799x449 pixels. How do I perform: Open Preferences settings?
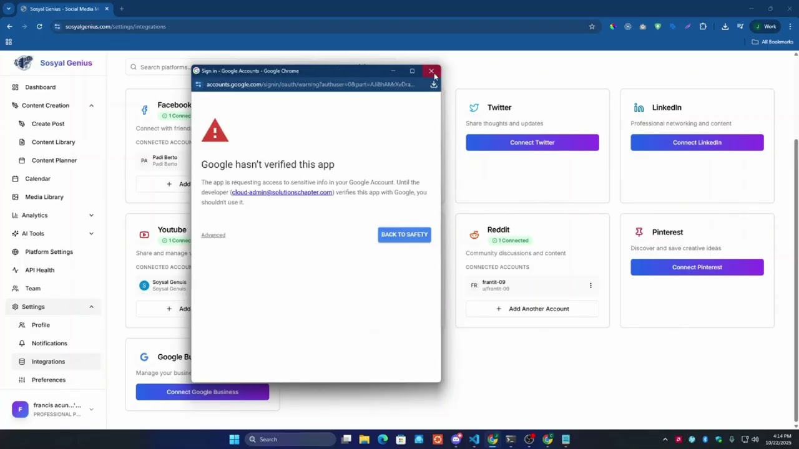(x=49, y=380)
